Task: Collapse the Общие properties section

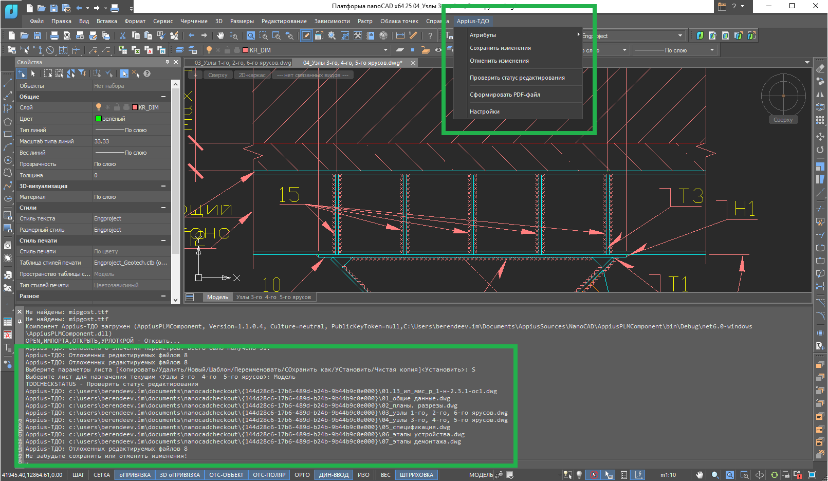Action: [163, 97]
